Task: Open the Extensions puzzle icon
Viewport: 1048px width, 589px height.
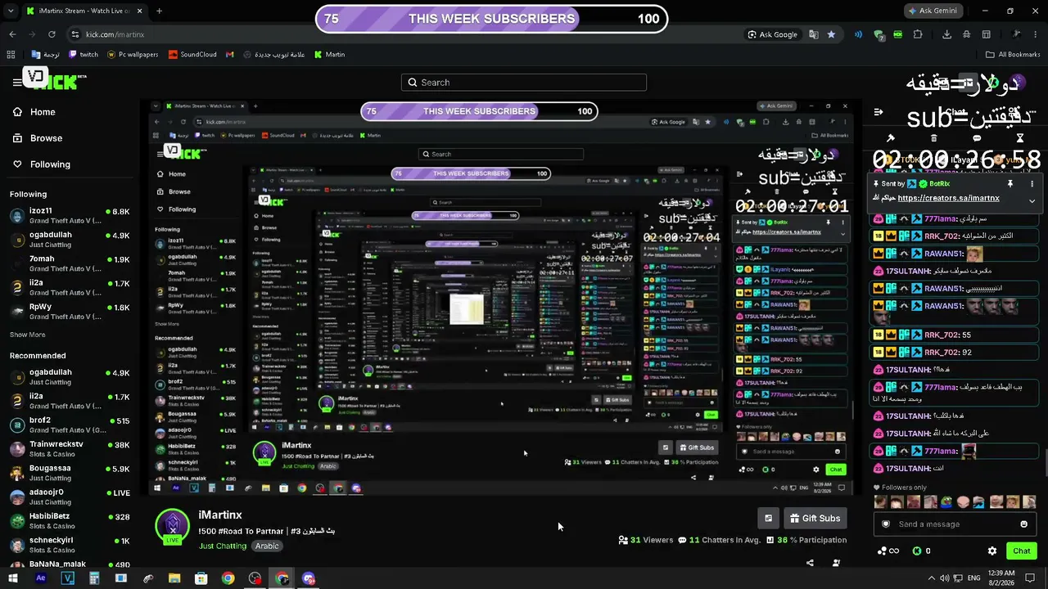Action: click(918, 34)
